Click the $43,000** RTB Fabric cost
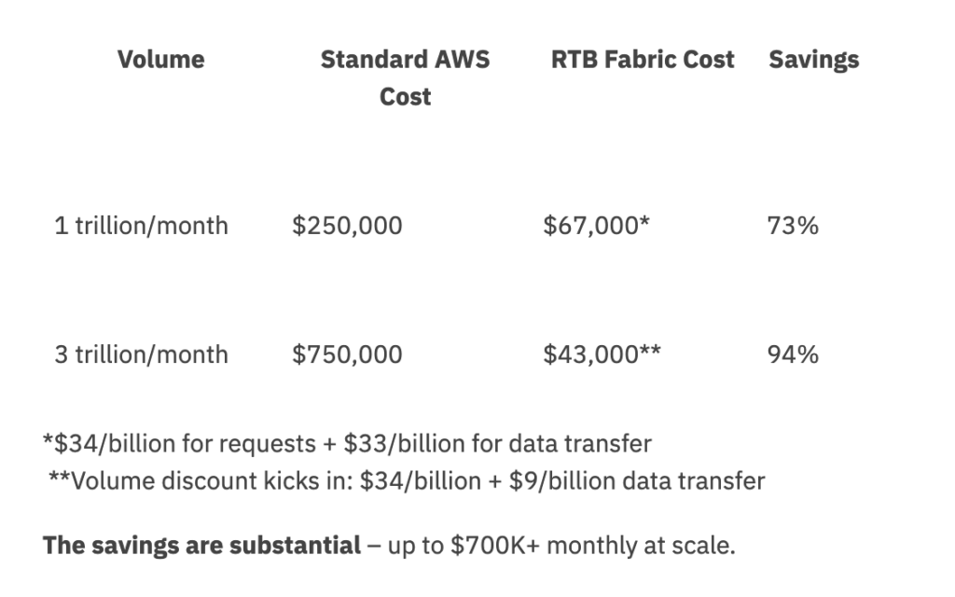The height and width of the screenshot is (597, 955). tap(602, 354)
